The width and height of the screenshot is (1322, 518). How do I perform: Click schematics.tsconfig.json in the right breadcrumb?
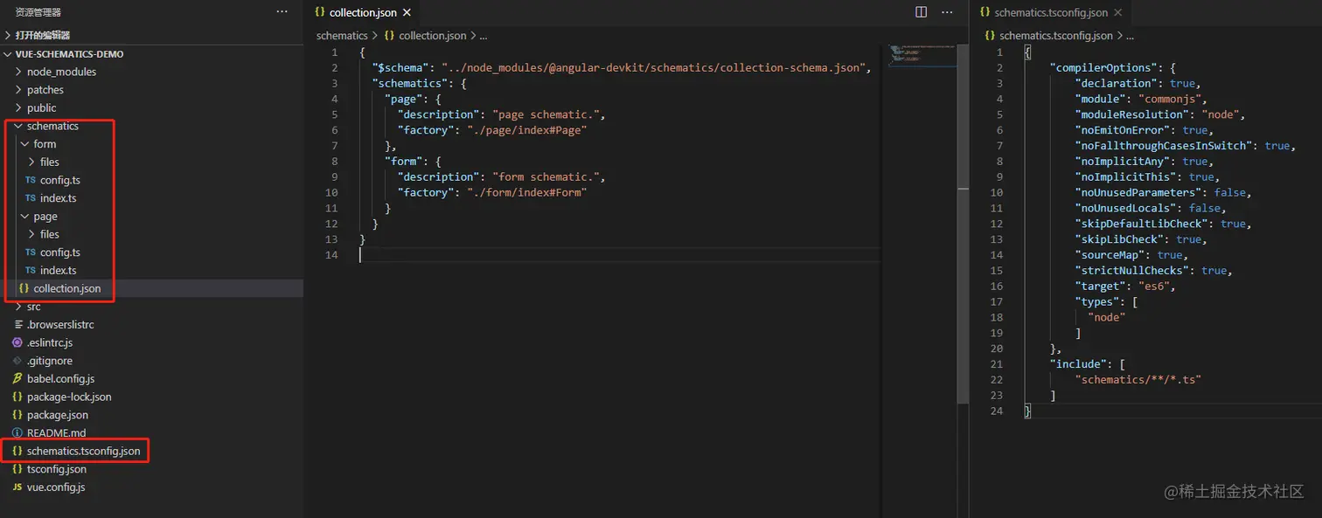pos(1056,36)
